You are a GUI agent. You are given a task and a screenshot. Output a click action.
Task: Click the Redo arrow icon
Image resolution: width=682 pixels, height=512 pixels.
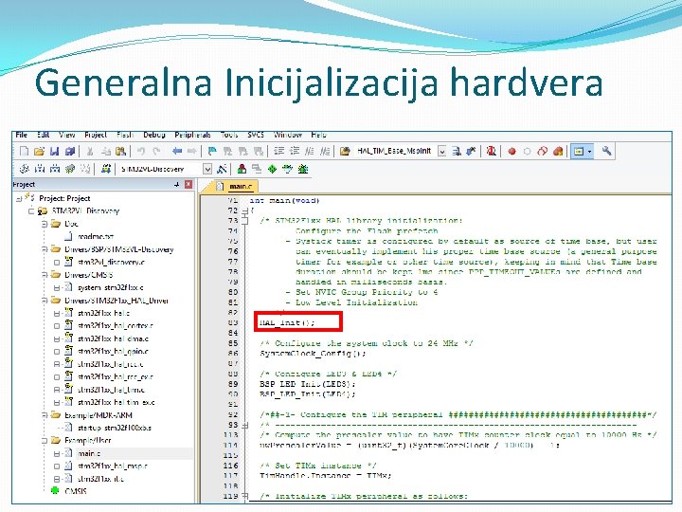156,151
